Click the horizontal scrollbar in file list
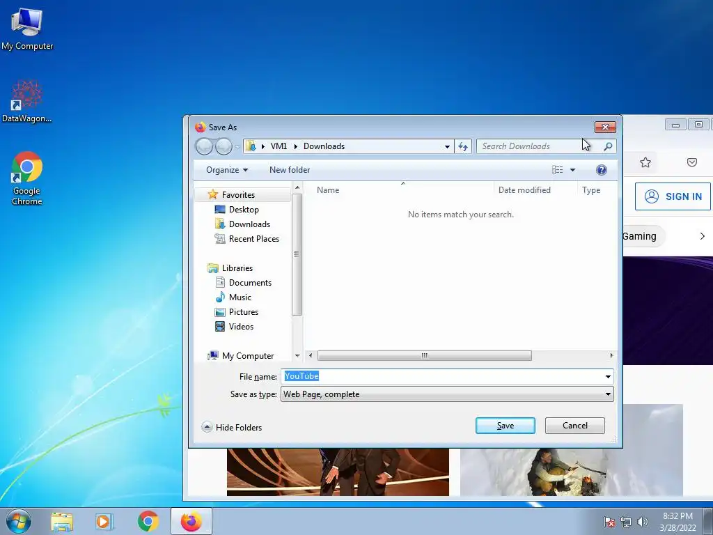 coord(424,356)
